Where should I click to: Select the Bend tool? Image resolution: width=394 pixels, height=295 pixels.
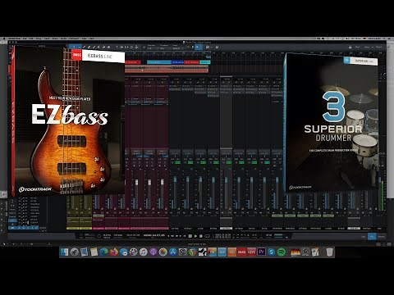103,47
